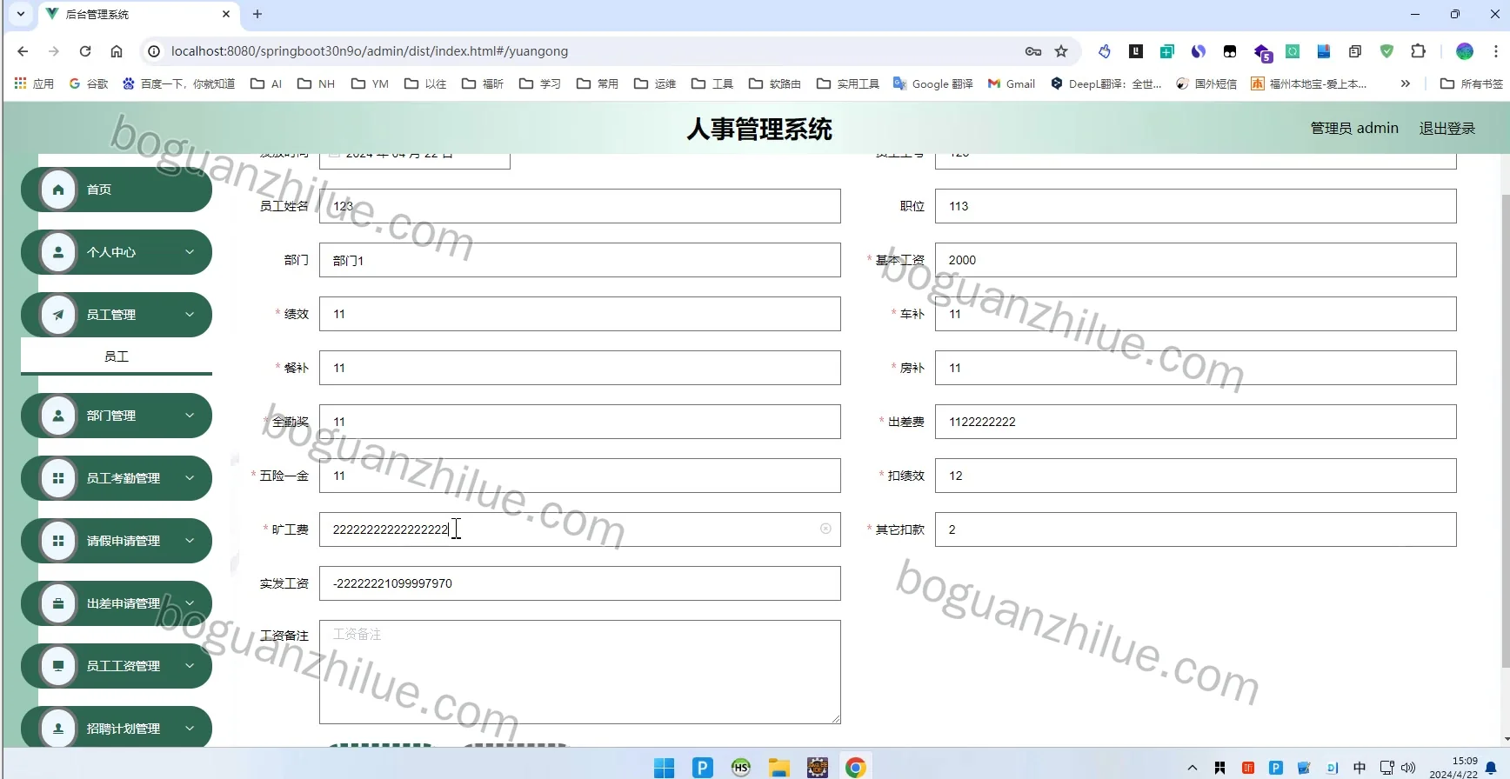Collapse the 员工管理 menu chevron
1510x779 pixels.
[190, 315]
